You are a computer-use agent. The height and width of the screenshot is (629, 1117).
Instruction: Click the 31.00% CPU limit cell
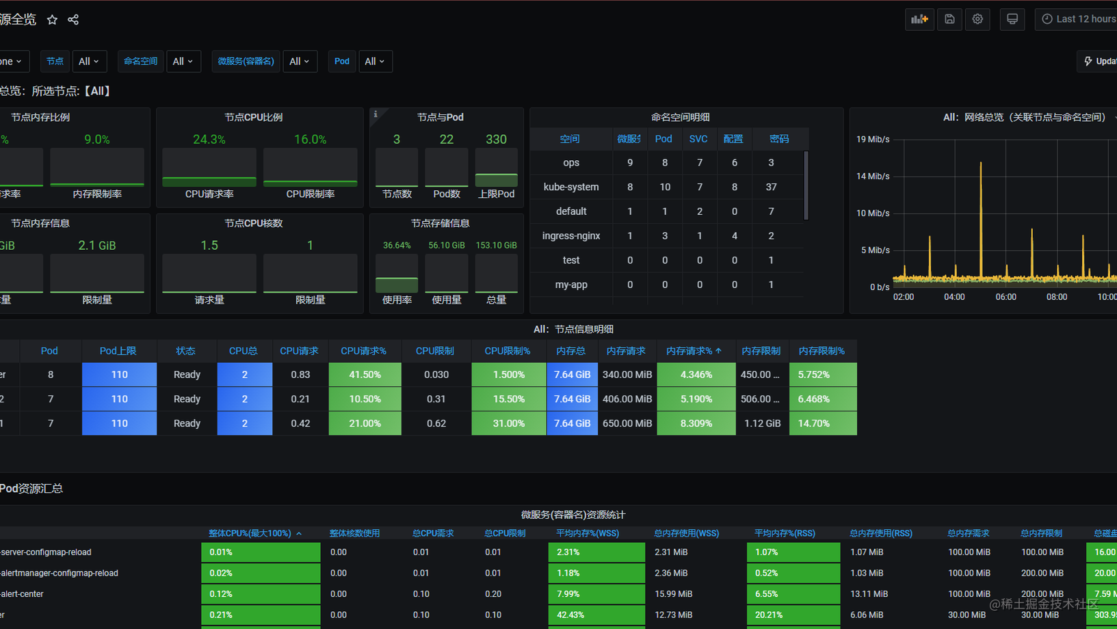point(508,424)
